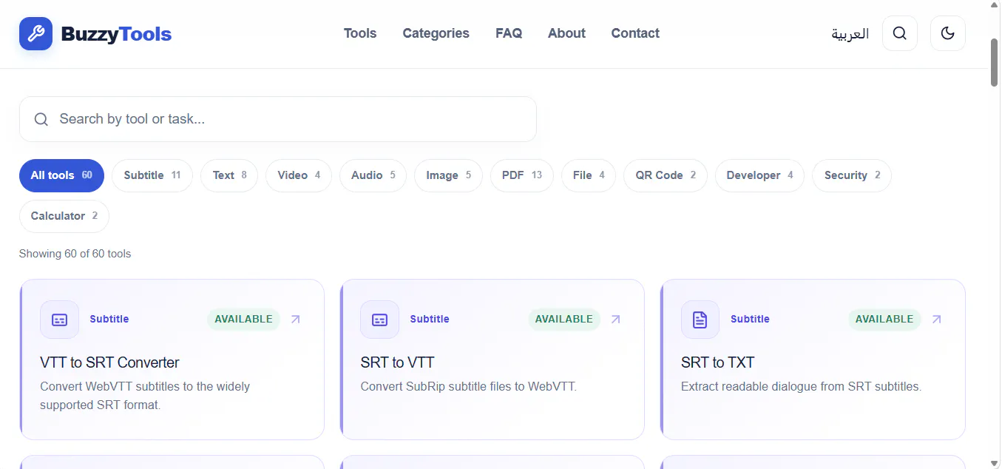Open search with the header magnifier icon
1002x469 pixels.
click(x=900, y=33)
